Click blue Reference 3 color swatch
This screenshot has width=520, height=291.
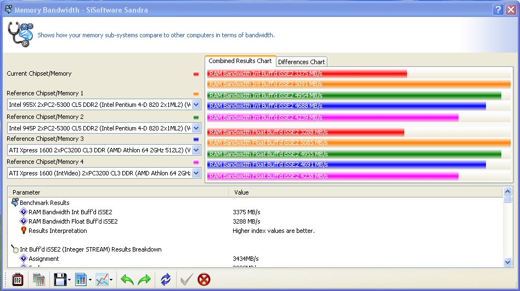coord(196,140)
